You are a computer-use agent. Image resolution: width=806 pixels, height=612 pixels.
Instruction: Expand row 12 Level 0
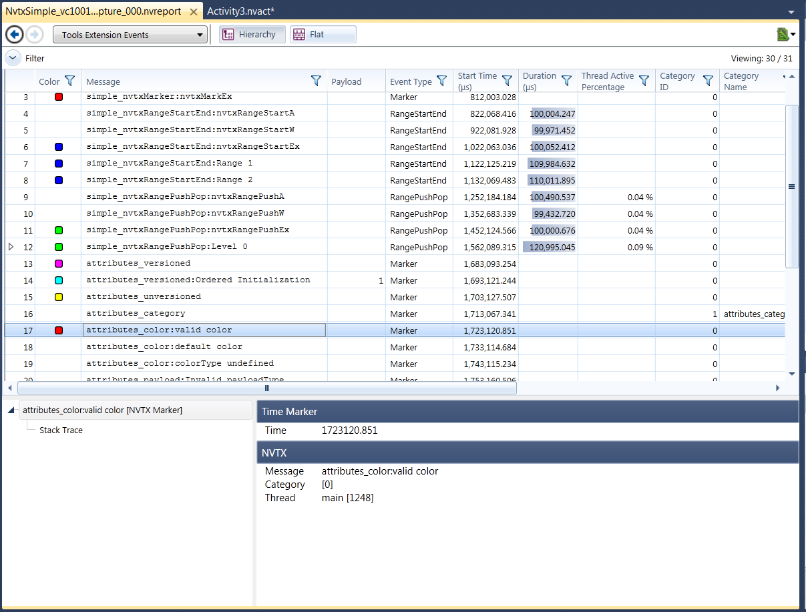coord(11,247)
